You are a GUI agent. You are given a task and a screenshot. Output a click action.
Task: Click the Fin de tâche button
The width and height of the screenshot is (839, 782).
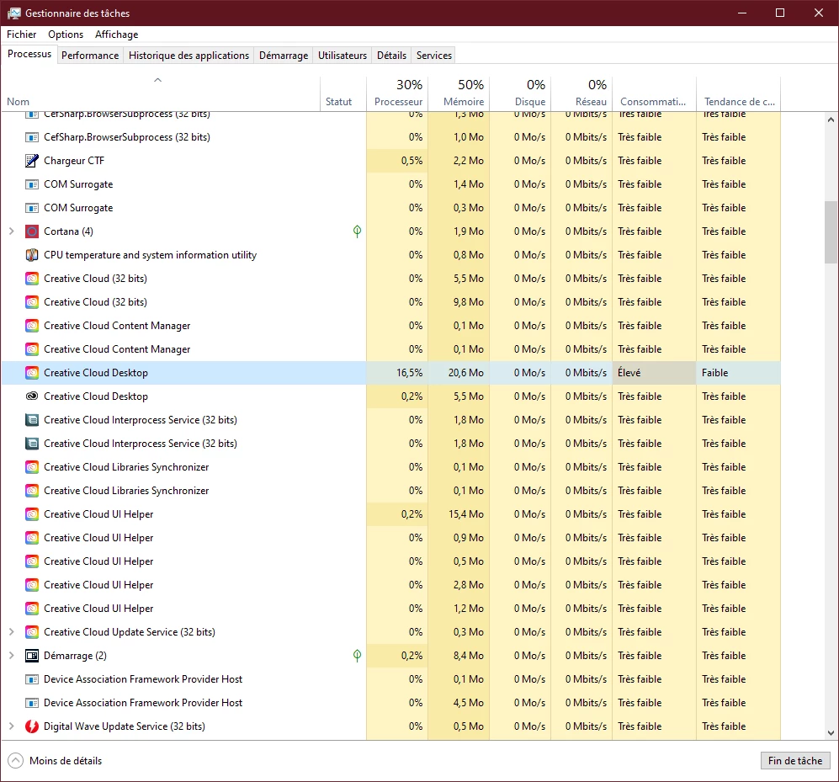[x=795, y=761]
